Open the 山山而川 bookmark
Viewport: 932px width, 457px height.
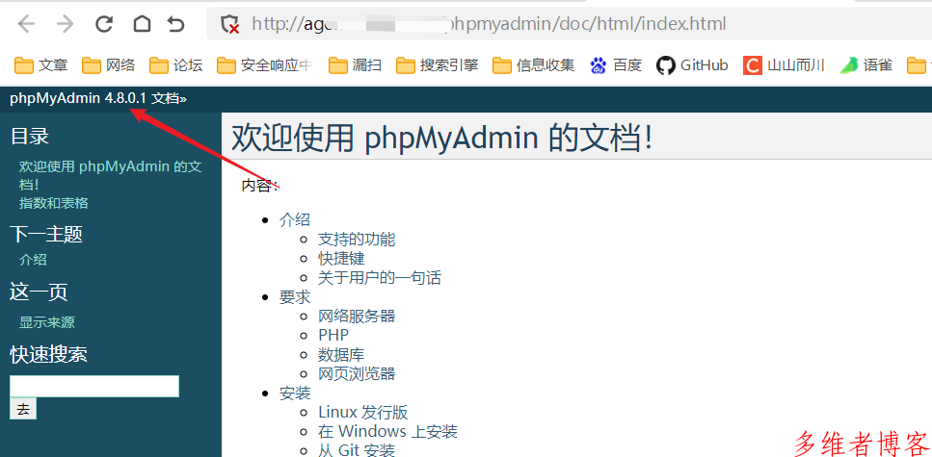coord(784,65)
